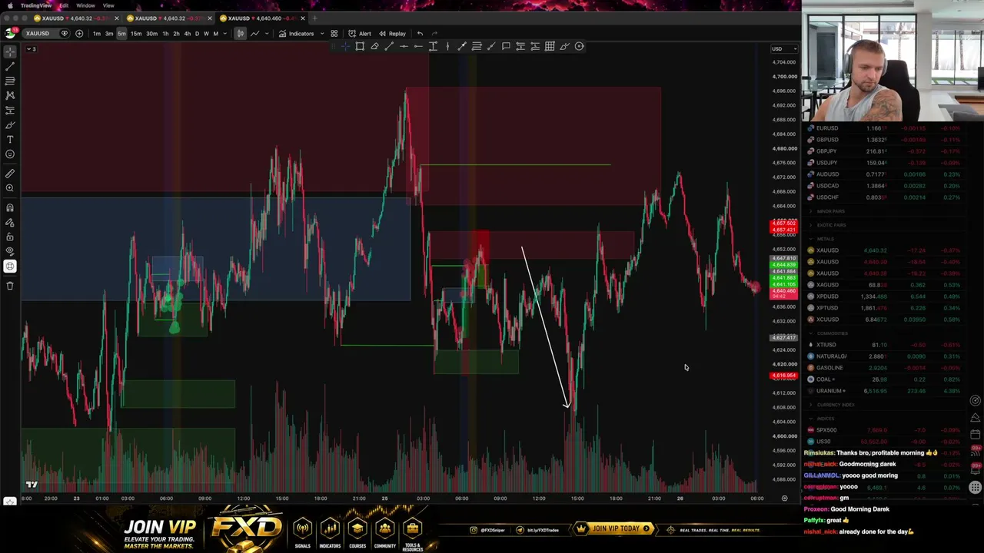Expand the indicator templates dropdown arrow
Screen dimensions: 984x553
[322, 34]
